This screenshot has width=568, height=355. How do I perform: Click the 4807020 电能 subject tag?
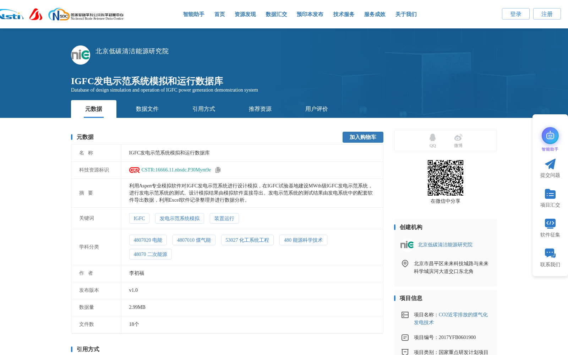coord(148,240)
